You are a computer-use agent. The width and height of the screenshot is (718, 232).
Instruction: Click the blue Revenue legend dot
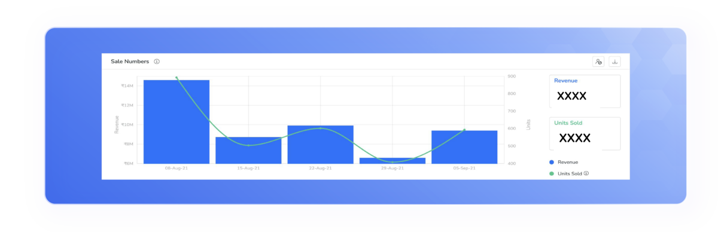click(551, 162)
